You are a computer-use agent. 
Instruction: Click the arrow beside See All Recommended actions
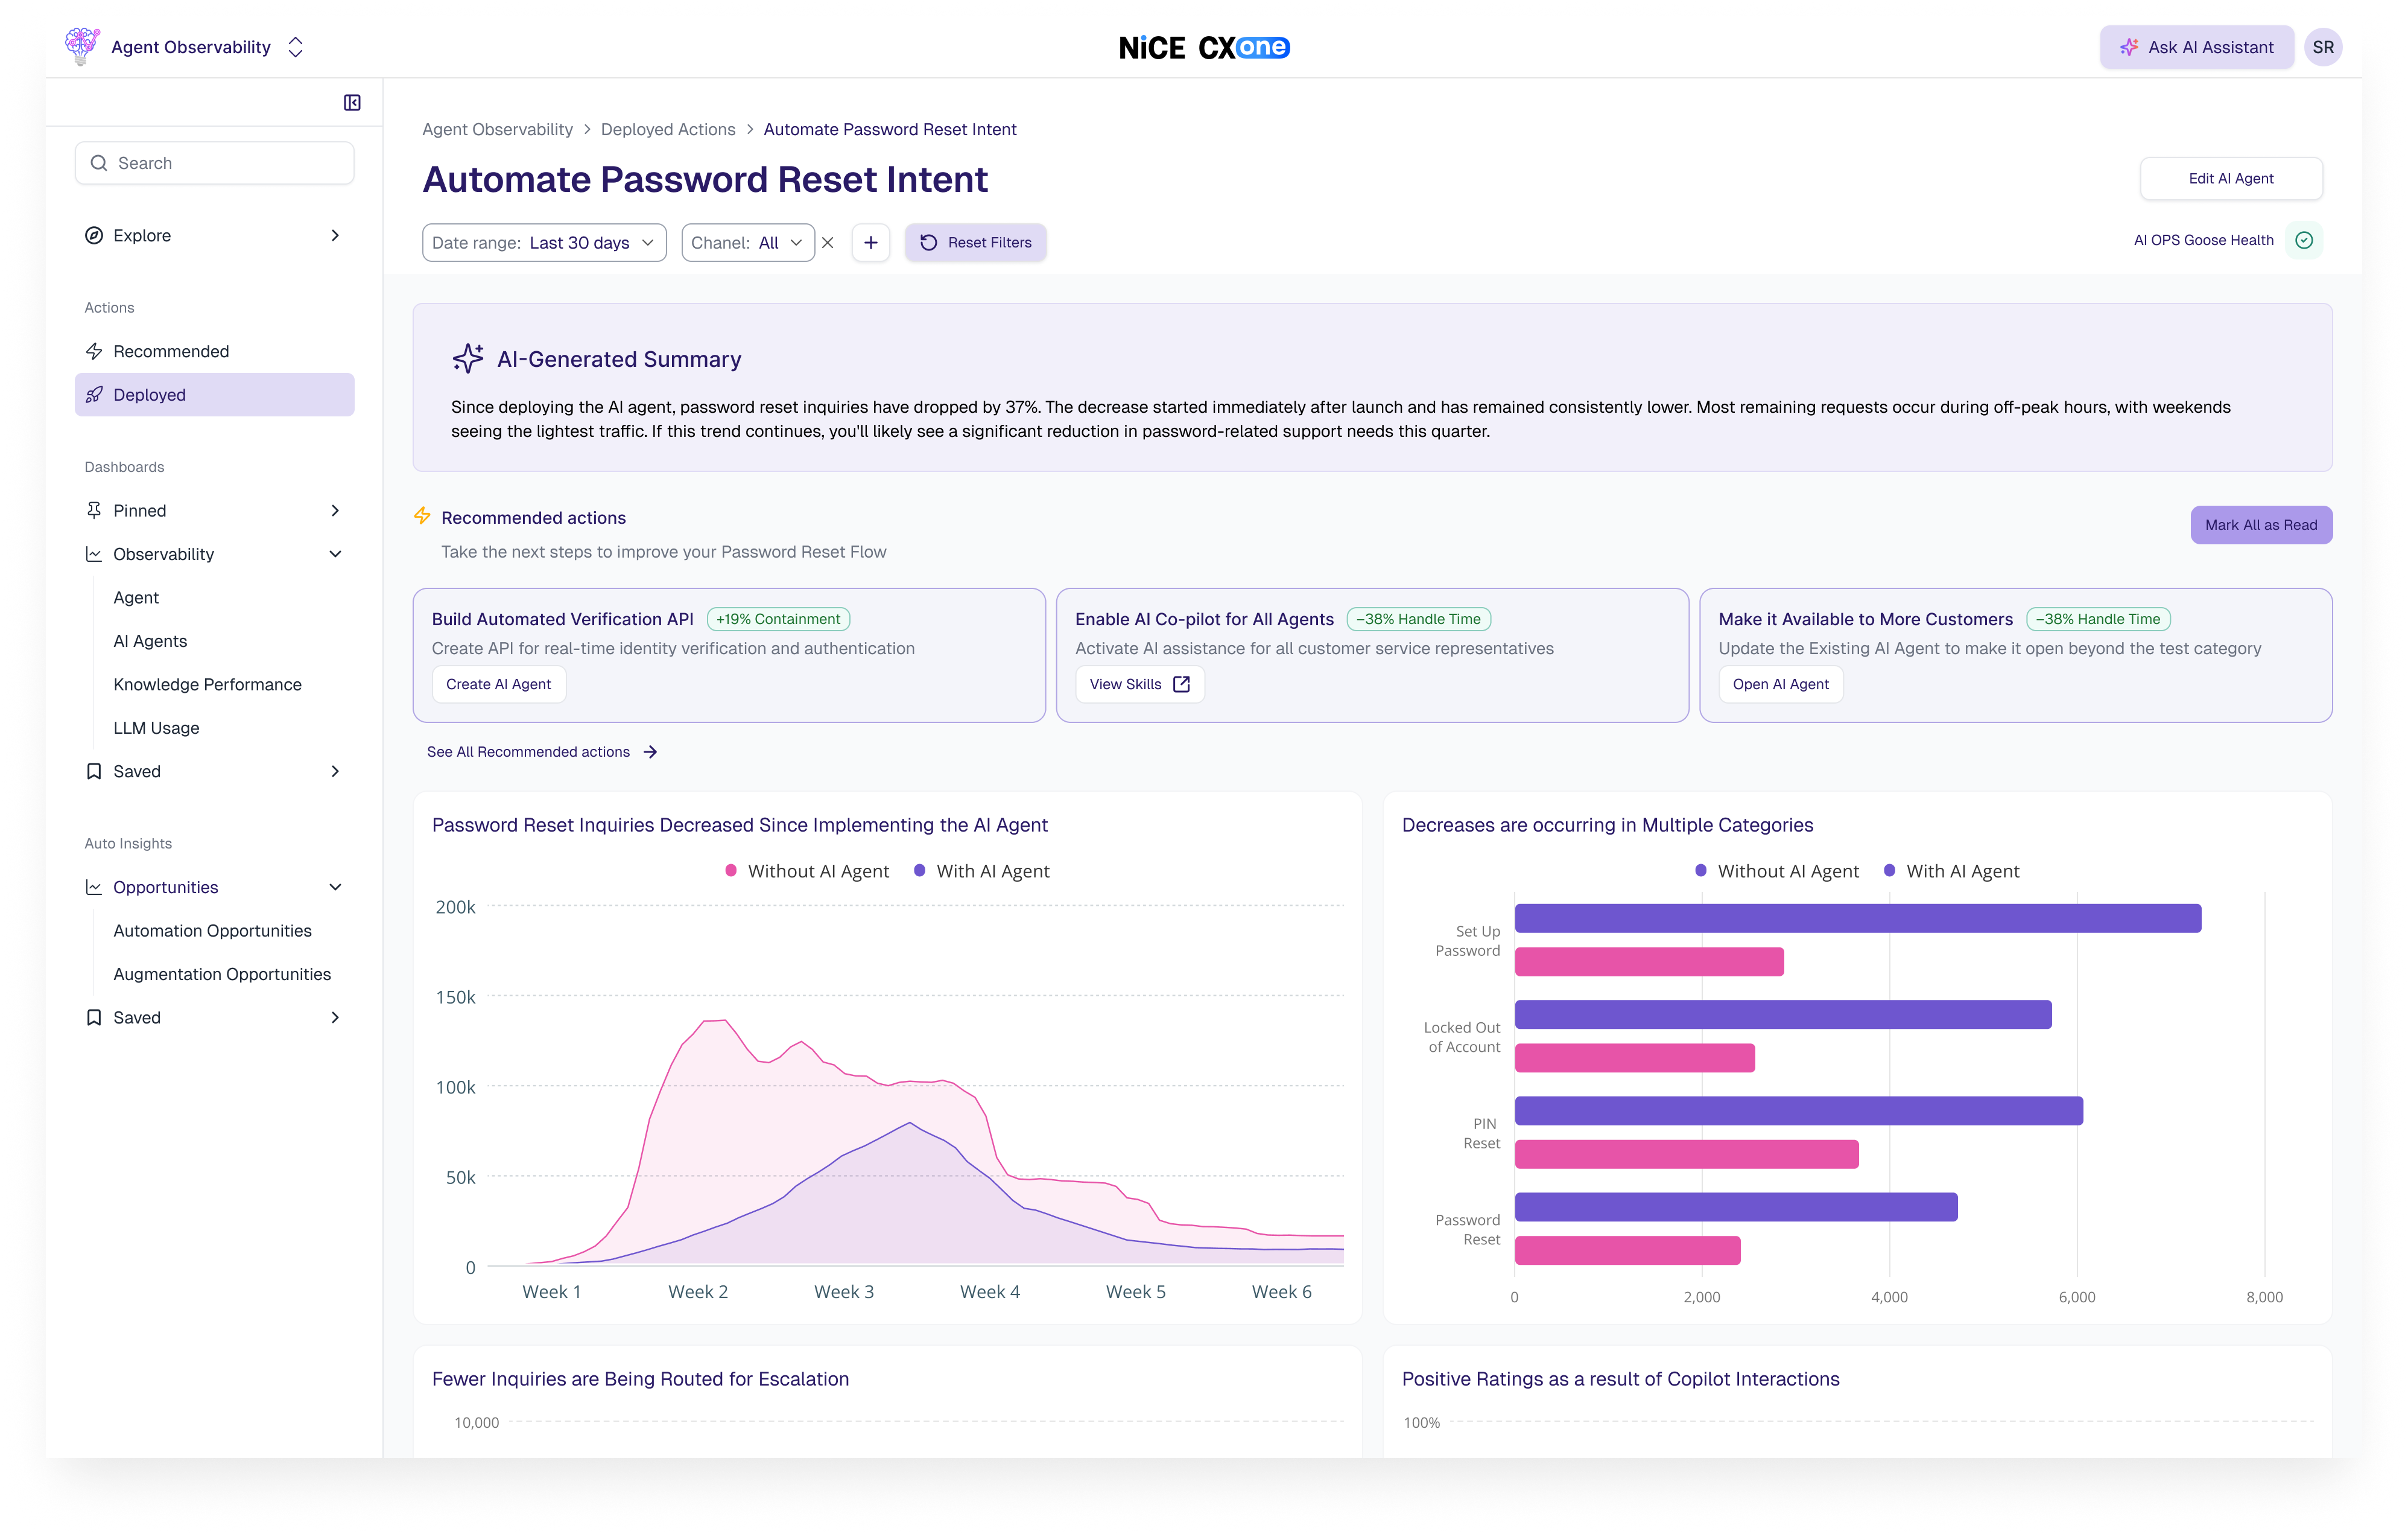point(650,751)
